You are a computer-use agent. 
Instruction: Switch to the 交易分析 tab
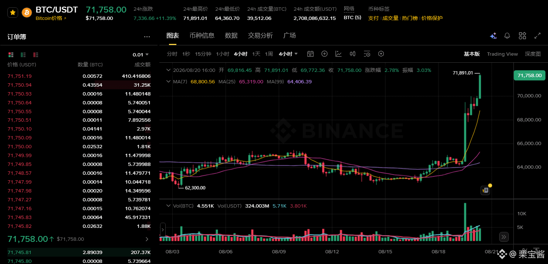(260, 35)
